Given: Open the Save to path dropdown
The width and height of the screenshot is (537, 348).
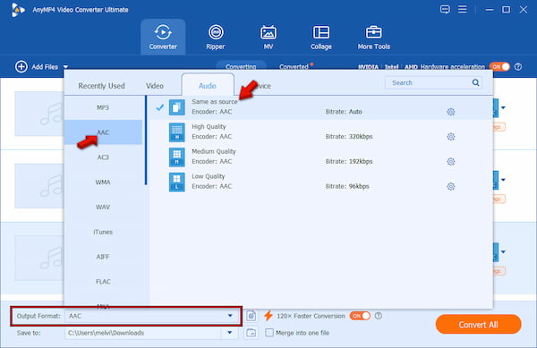Looking at the screenshot, I should click(230, 333).
